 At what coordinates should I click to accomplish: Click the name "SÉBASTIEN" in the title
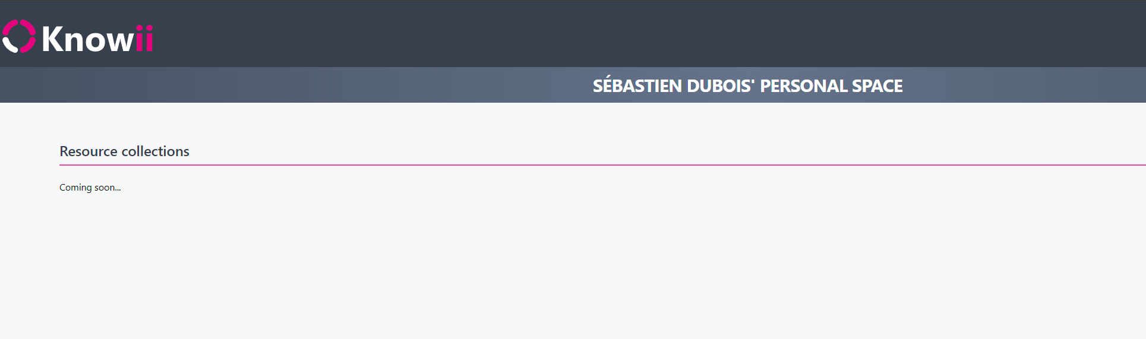click(x=637, y=86)
